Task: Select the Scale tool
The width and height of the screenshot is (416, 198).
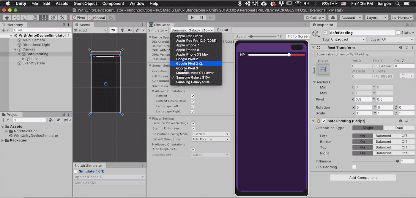Action: click(34, 17)
